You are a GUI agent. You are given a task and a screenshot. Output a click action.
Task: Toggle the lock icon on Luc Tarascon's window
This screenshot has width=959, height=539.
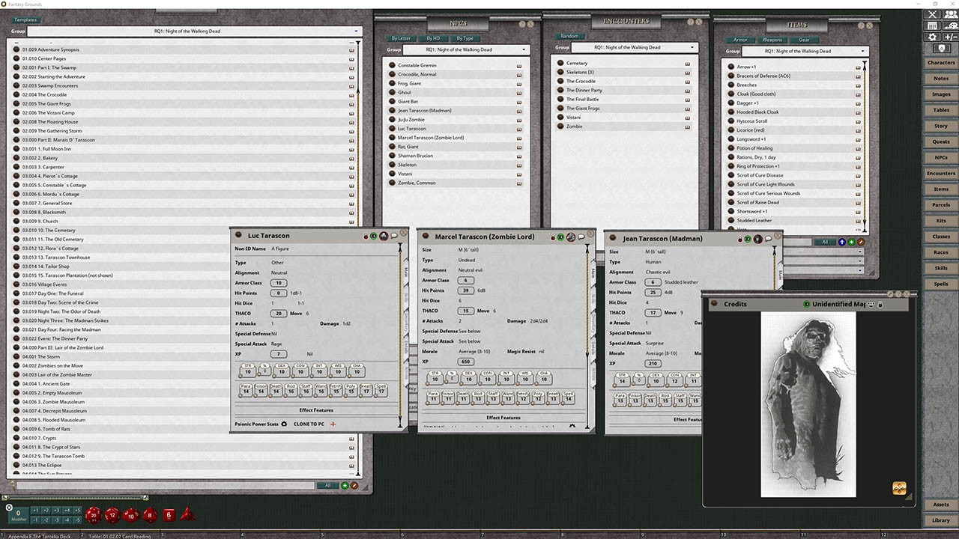[x=366, y=235]
